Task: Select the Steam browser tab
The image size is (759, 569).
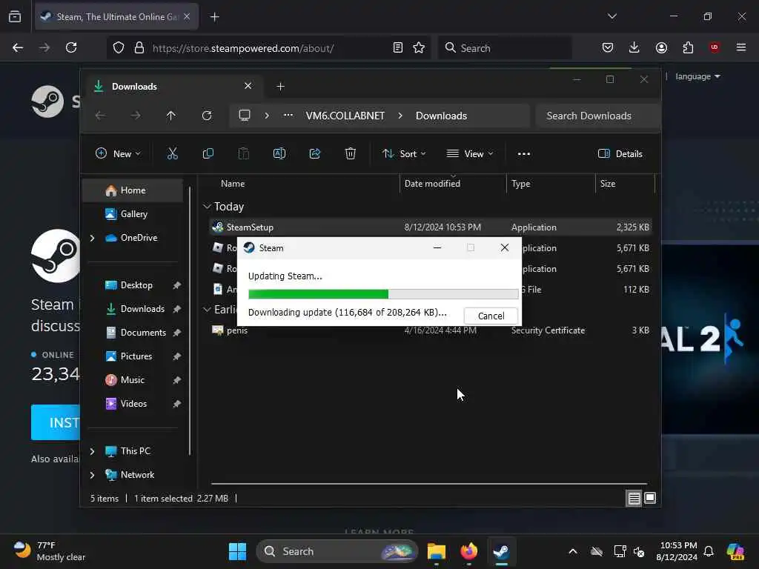Action: click(116, 17)
